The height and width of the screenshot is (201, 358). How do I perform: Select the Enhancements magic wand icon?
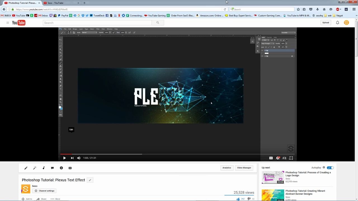[35, 168]
